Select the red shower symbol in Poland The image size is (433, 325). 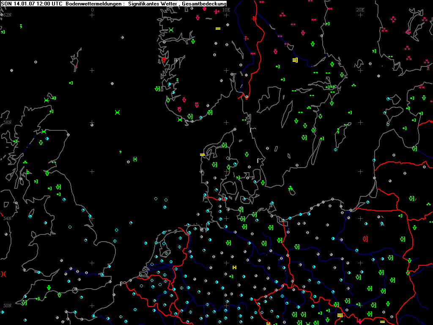(x=365, y=239)
